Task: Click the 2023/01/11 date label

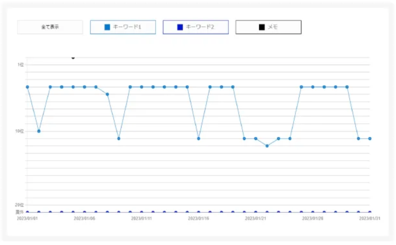Action: click(141, 218)
